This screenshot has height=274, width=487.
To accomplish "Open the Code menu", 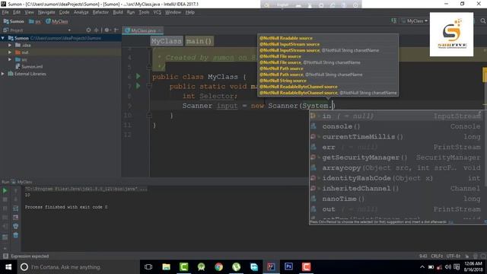I will tap(64, 12).
